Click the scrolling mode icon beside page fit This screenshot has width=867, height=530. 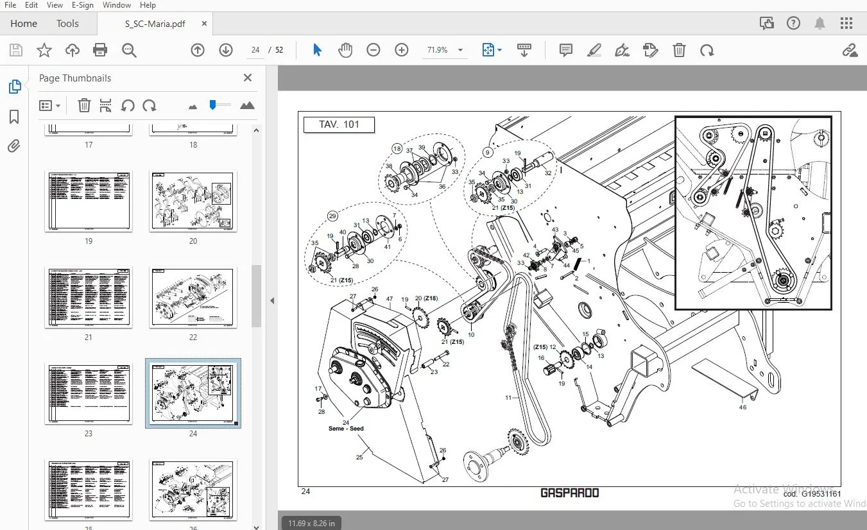coord(524,50)
